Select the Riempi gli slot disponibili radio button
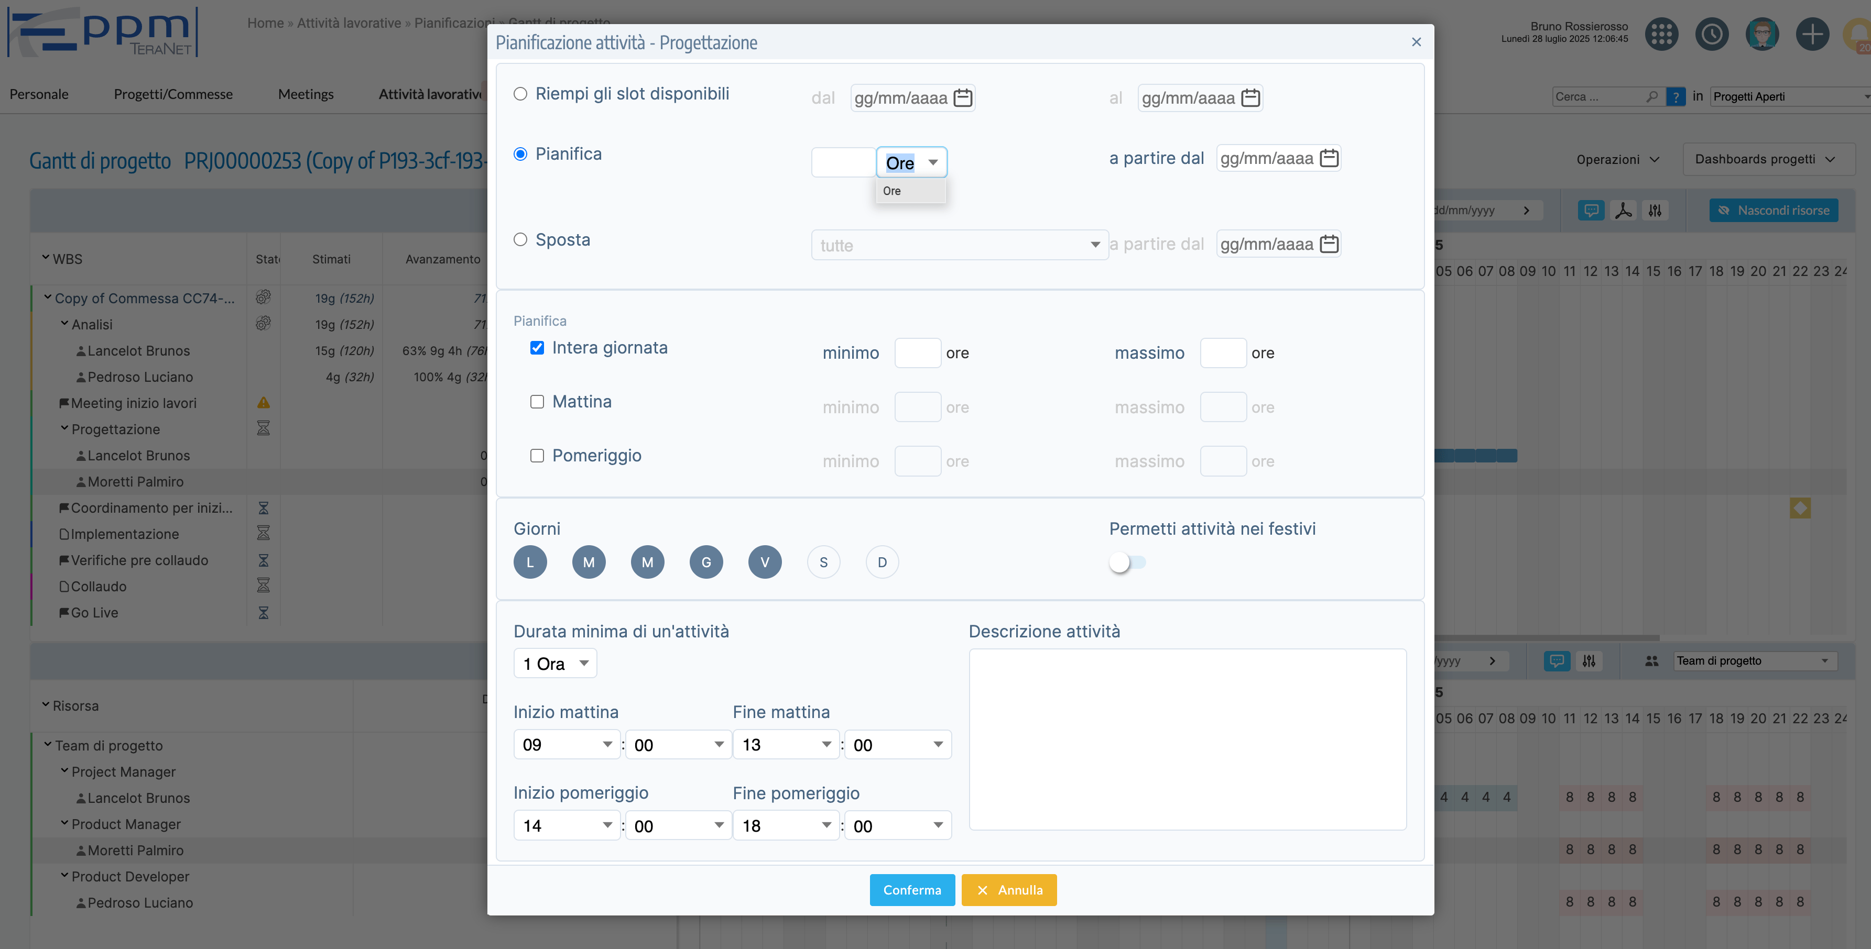 [521, 94]
